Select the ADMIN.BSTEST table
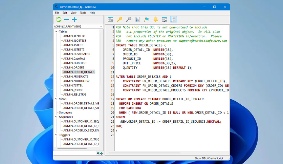The width and height of the screenshot is (283, 164). pyautogui.click(x=73, y=45)
